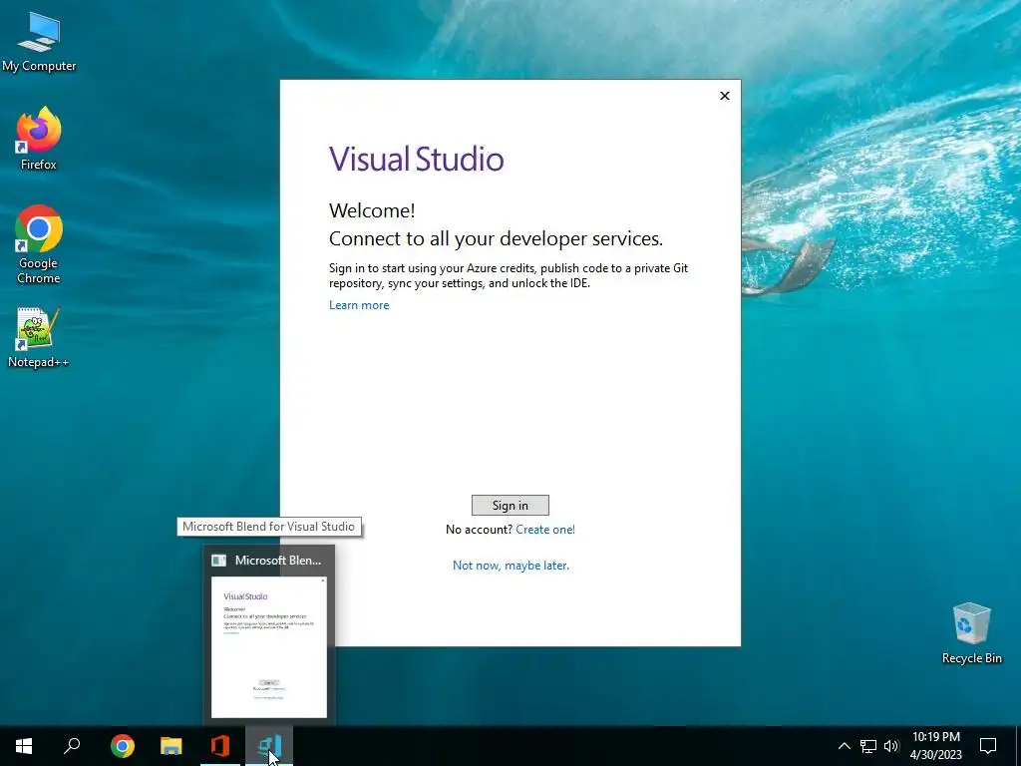Show hidden system tray icons
1021x766 pixels.
(x=844, y=746)
